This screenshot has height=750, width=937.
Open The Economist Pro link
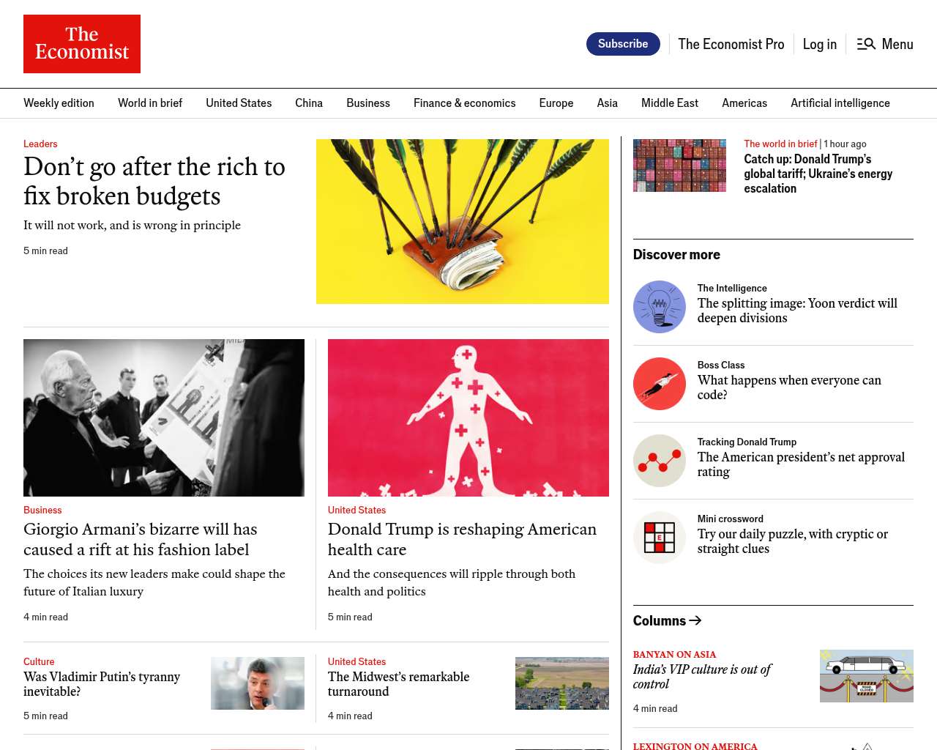point(731,44)
